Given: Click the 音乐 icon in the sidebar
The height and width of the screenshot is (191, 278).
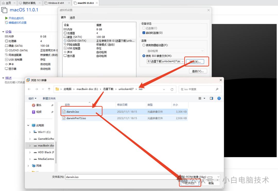Looking at the screenshot, I should point(33,105).
